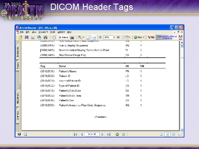
Task: Go to the Previous Page
Action: pyautogui.click(x=82, y=134)
